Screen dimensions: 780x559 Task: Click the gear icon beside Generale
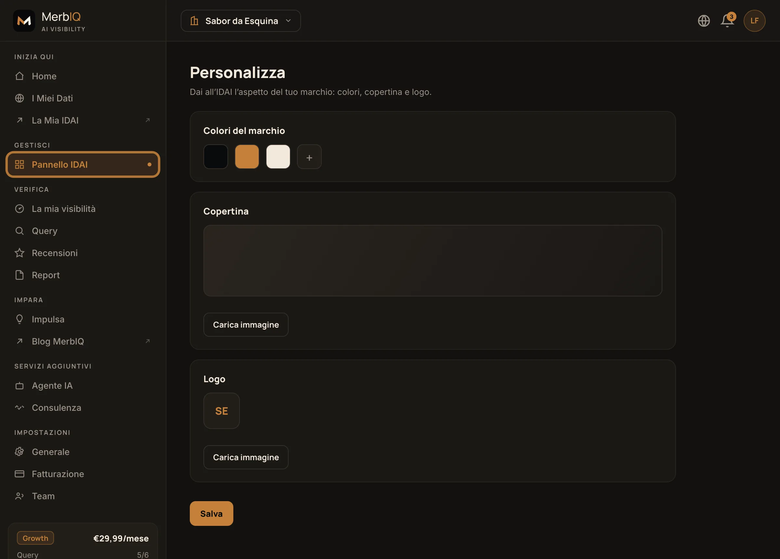click(19, 452)
